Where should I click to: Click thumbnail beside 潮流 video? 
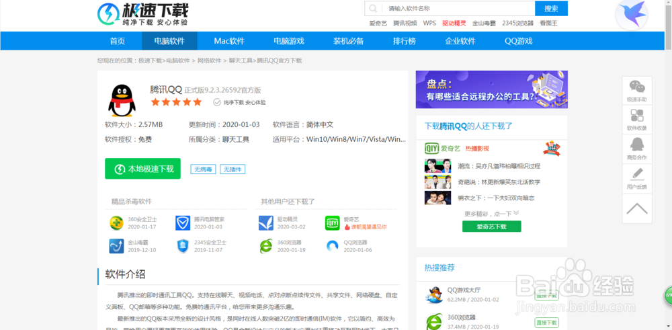coord(438,166)
